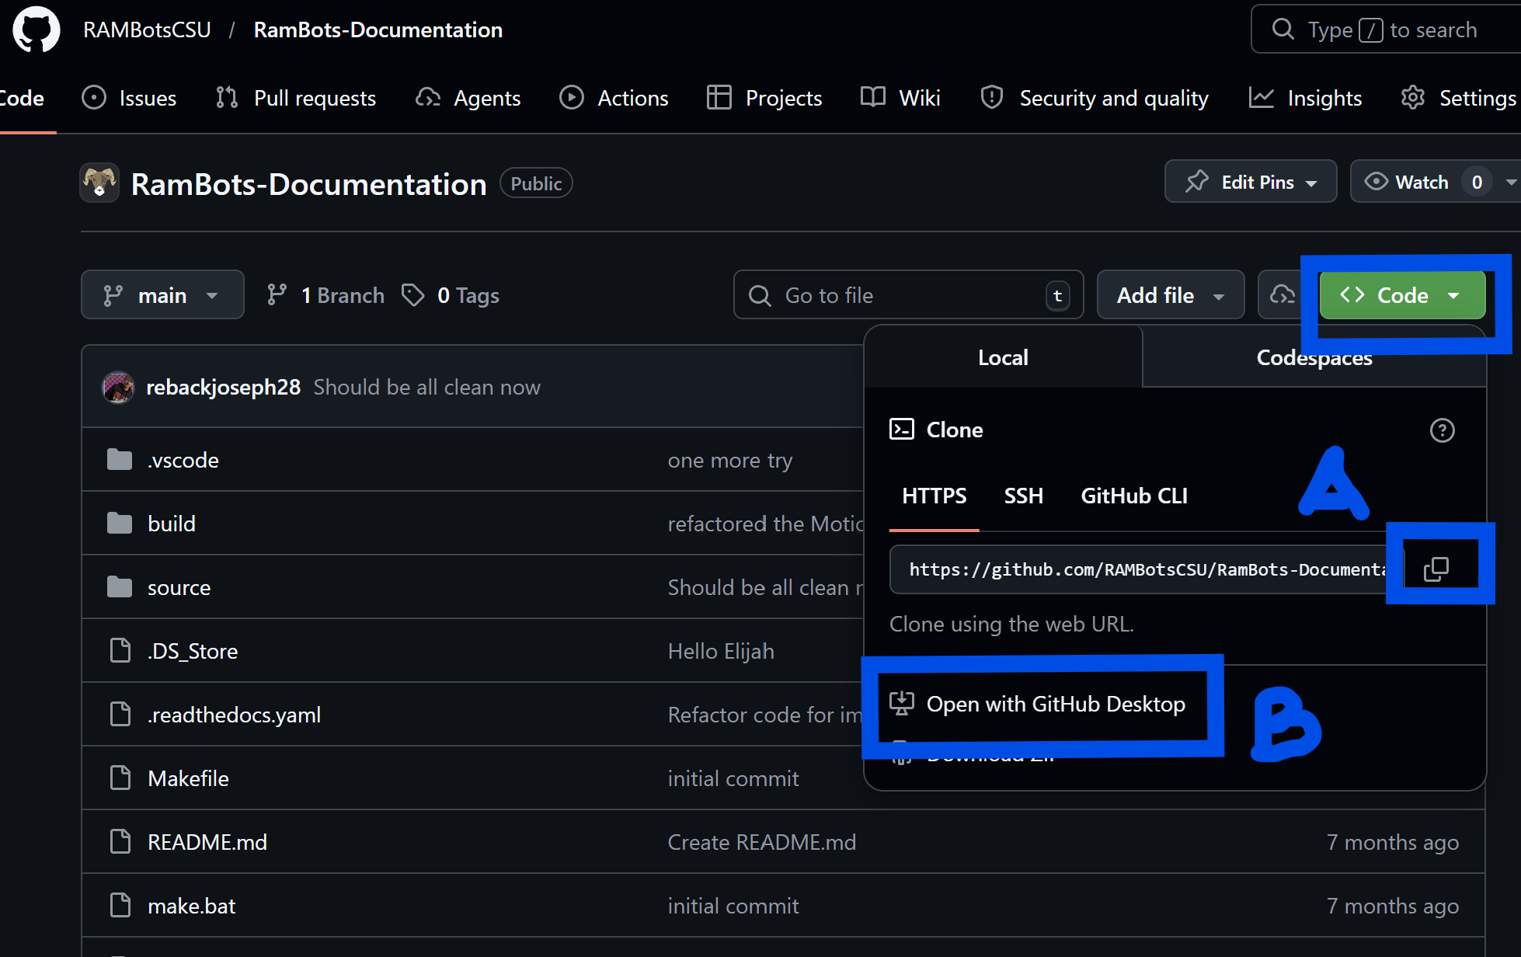Click the .DS_Store file icon
Image resolution: width=1521 pixels, height=957 pixels.
[120, 651]
